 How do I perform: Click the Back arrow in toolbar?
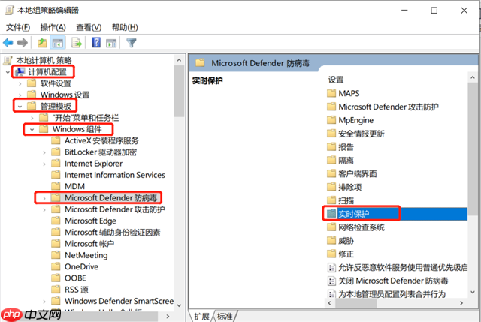[x=8, y=43]
